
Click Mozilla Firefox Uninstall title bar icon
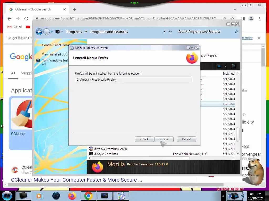point(72,48)
